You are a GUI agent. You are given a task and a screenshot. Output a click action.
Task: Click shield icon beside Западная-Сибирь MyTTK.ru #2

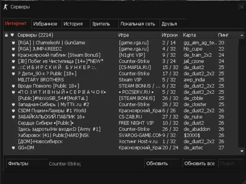coord(13,105)
